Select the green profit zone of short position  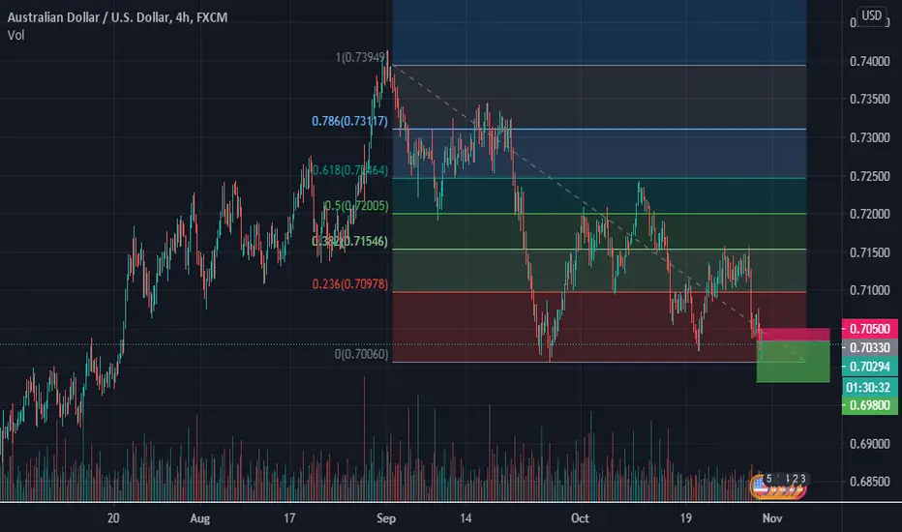pyautogui.click(x=794, y=362)
